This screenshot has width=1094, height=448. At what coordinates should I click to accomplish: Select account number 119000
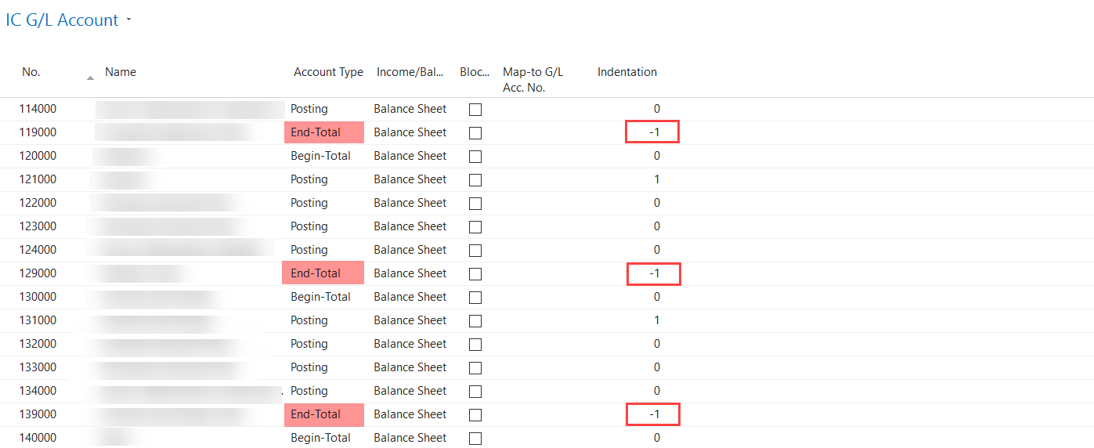coord(38,132)
